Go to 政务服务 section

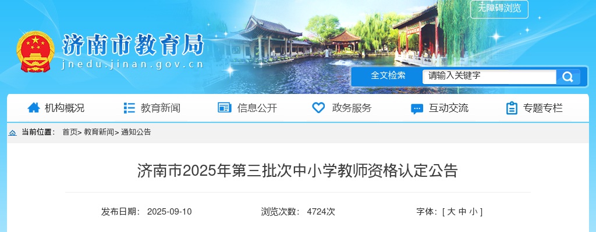[352, 108]
